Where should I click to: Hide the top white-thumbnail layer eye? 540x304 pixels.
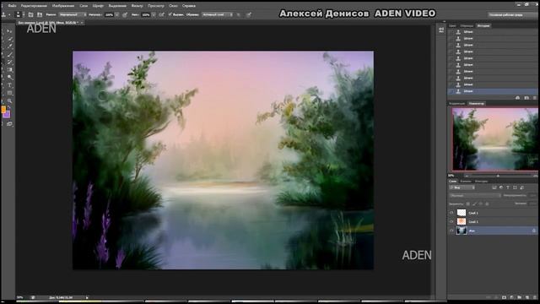[x=451, y=213]
